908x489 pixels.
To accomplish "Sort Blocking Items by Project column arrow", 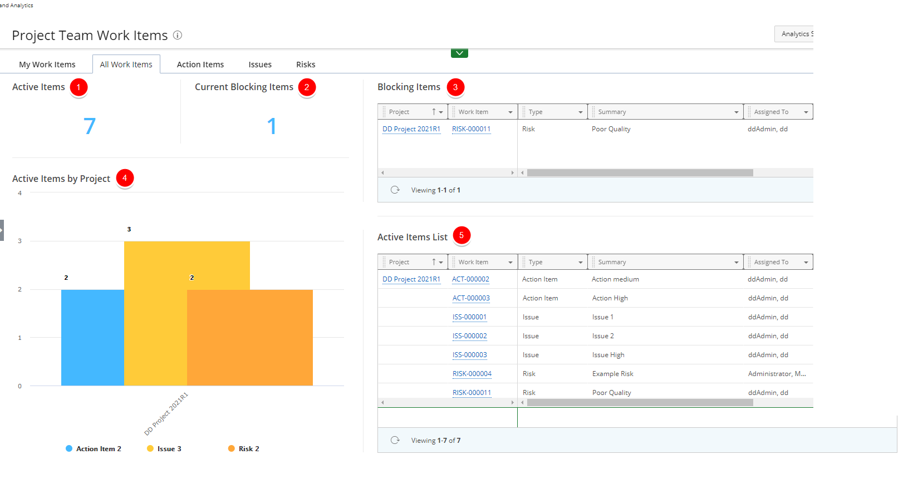I will coord(434,112).
